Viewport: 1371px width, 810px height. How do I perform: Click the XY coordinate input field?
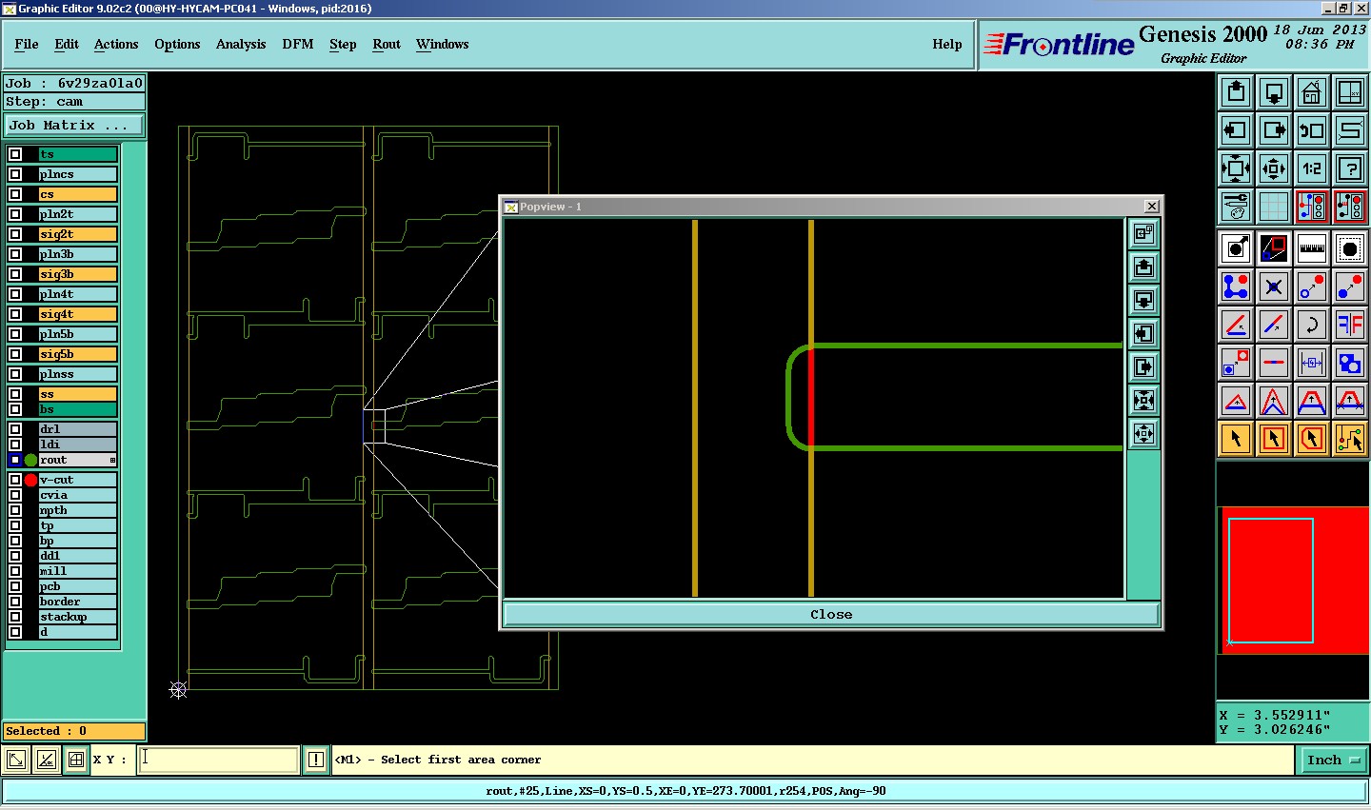[x=219, y=760]
